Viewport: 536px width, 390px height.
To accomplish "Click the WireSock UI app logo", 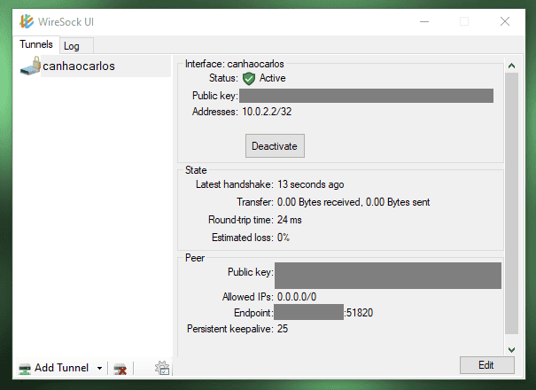I will [x=27, y=21].
